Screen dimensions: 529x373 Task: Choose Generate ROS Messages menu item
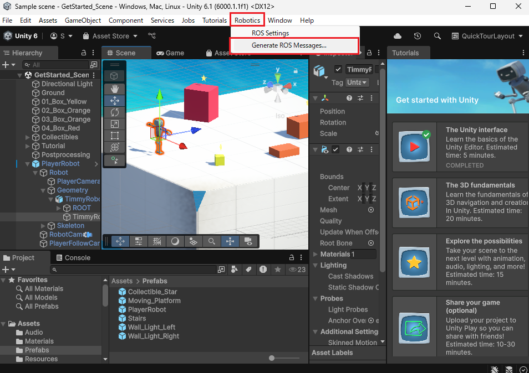tap(289, 45)
